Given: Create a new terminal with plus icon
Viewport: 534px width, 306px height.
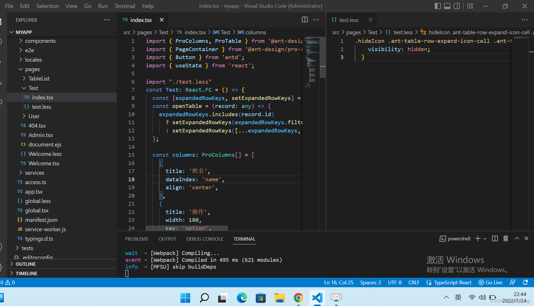Looking at the screenshot, I should click(x=477, y=239).
